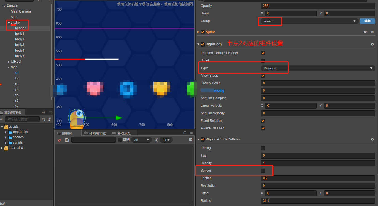
Task: Expand the Sprite component section
Action: 199,32
